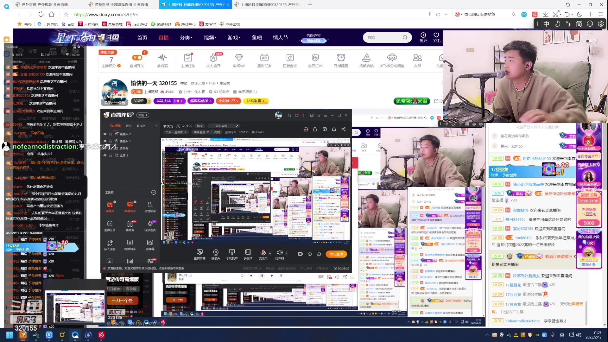Click the 举报 report link
Viewport: 608px width, 342px height.
coord(184,83)
